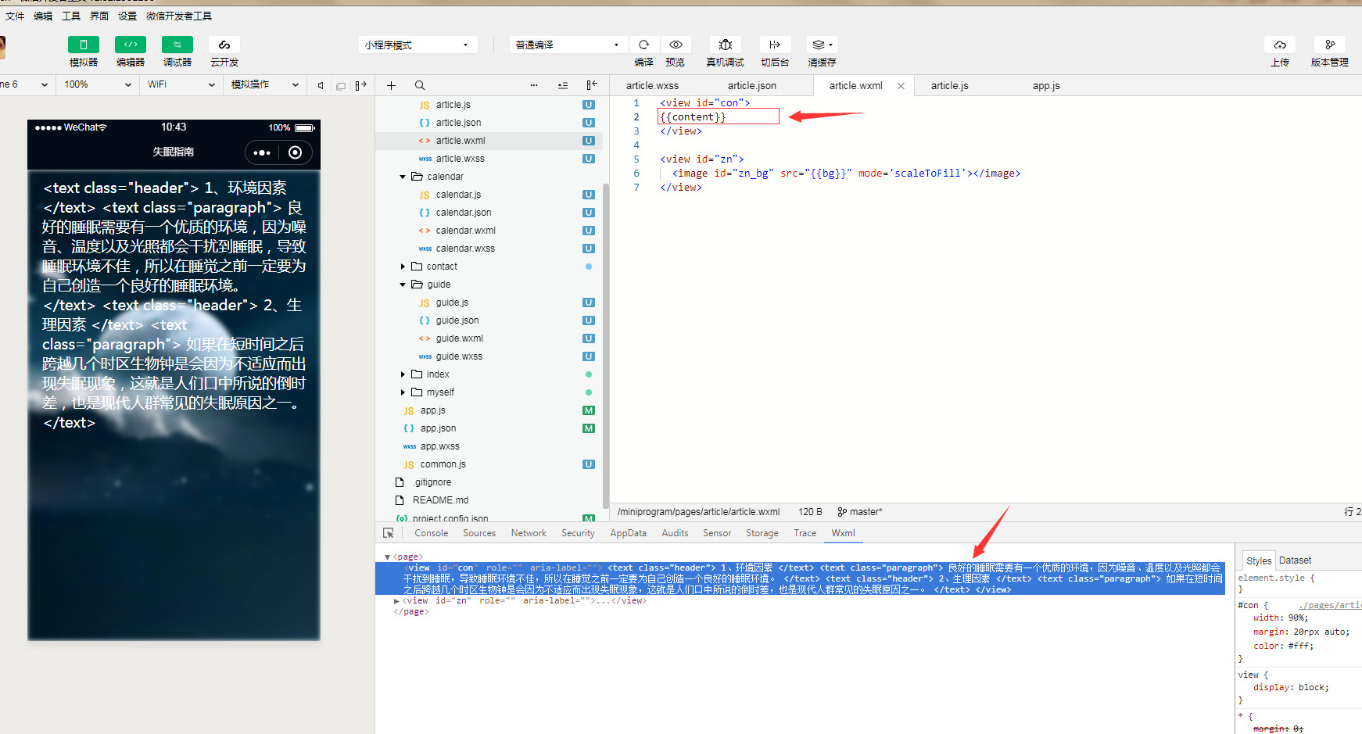Switch to article.json editor tab
Viewport: 1362px width, 734px height.
[x=752, y=86]
